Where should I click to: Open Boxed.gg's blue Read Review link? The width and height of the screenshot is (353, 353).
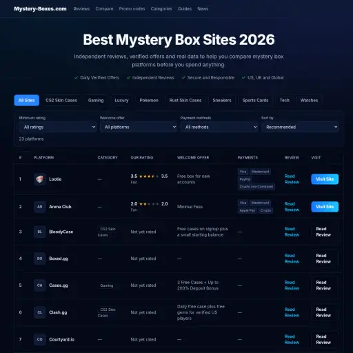(x=292, y=259)
